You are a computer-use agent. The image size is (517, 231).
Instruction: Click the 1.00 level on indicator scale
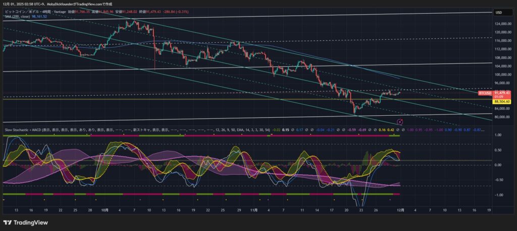[497, 135]
